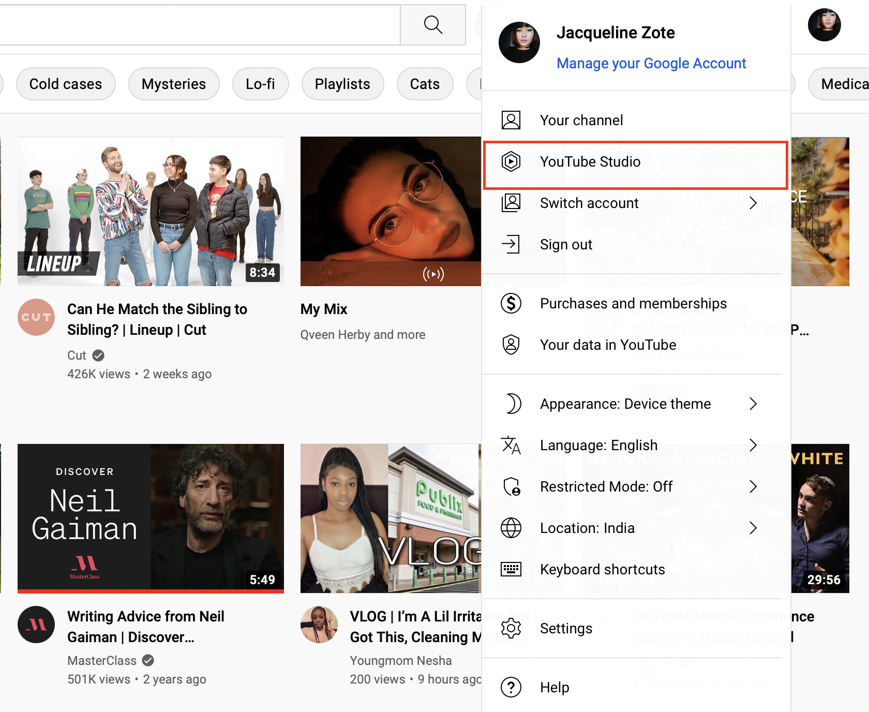Select the Medical filter chip
Screen dimensions: 869x712
coord(839,84)
